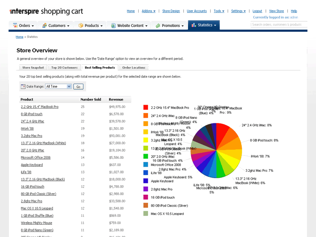Click the Go button

point(78,87)
